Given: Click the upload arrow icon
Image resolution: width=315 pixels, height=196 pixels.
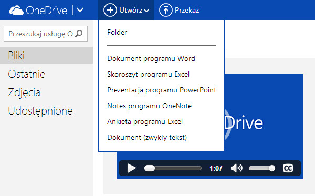Looking at the screenshot, I should coord(165,10).
